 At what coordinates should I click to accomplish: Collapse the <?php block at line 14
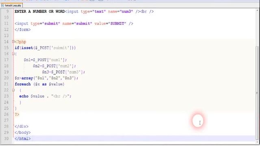[x=13, y=42]
